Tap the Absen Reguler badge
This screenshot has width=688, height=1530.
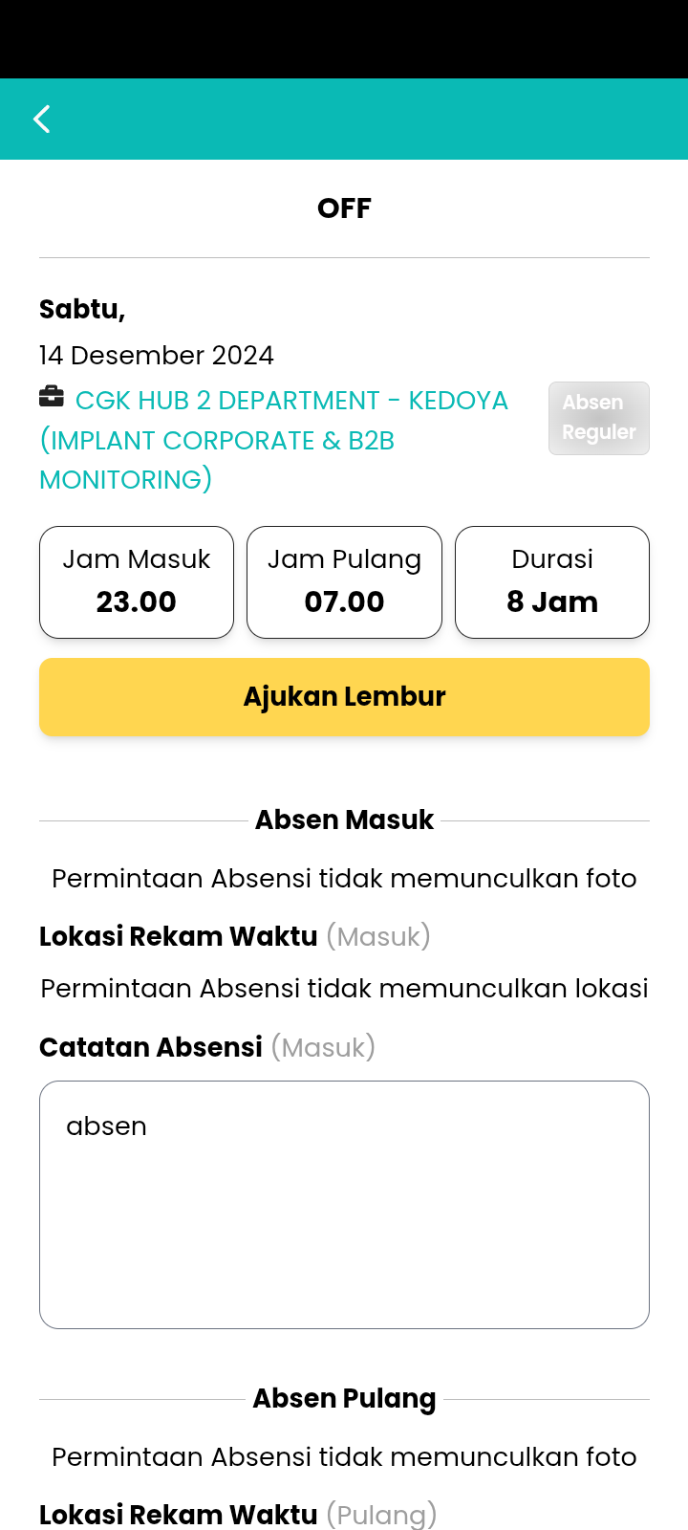tap(599, 418)
